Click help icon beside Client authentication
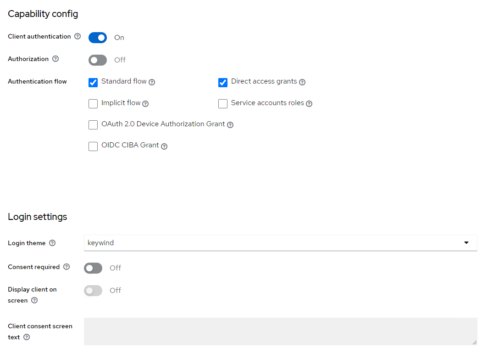Screen dimensions: 493x354 click(x=78, y=37)
